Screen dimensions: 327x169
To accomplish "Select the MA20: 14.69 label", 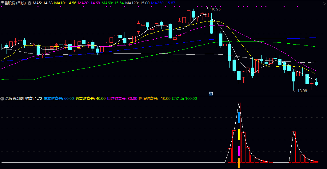I will click(89, 3).
